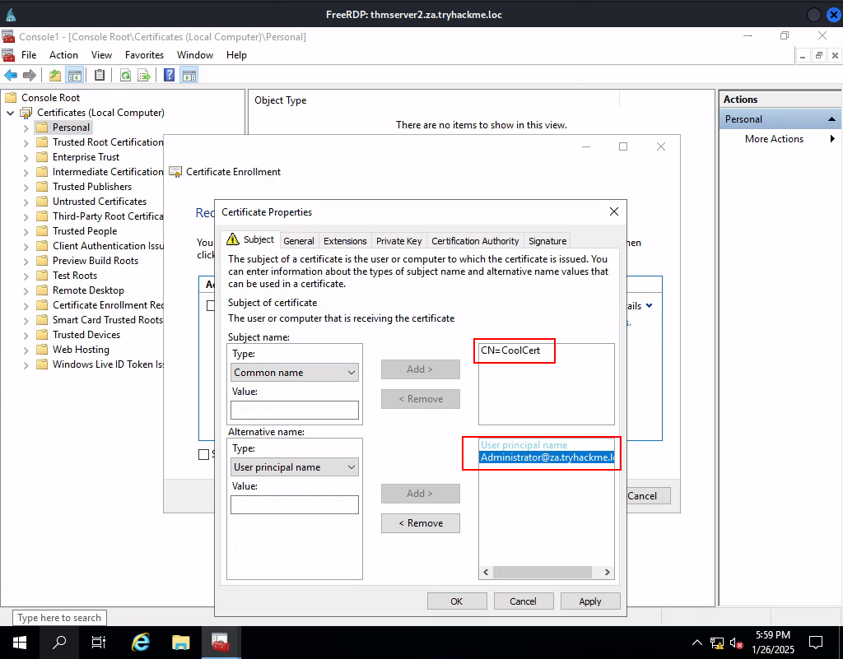Image resolution: width=843 pixels, height=659 pixels.
Task: Open the Action menu
Action: click(63, 55)
